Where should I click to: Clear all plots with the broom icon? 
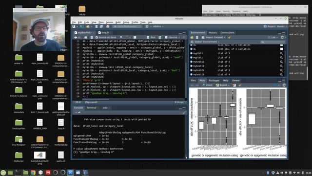pyautogui.click(x=240, y=85)
